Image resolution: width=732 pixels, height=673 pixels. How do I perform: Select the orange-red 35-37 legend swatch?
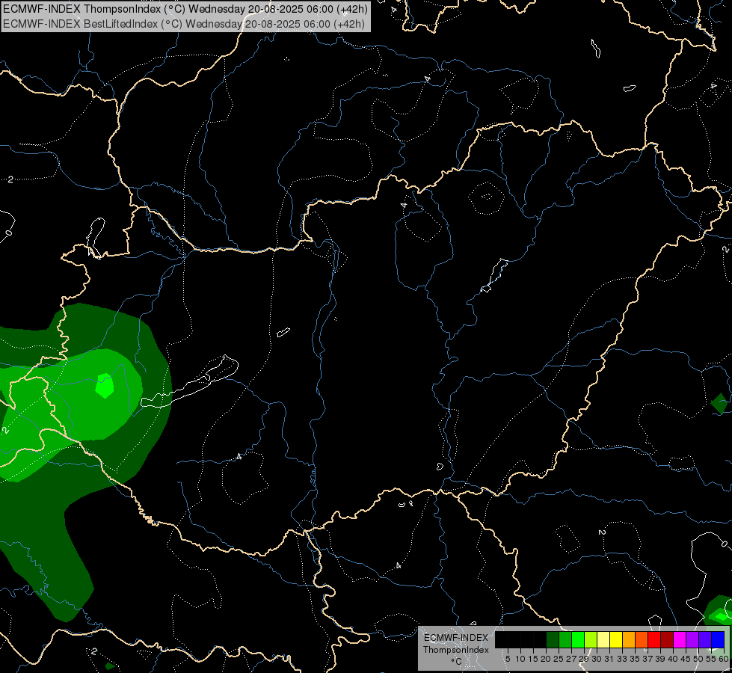[642, 639]
